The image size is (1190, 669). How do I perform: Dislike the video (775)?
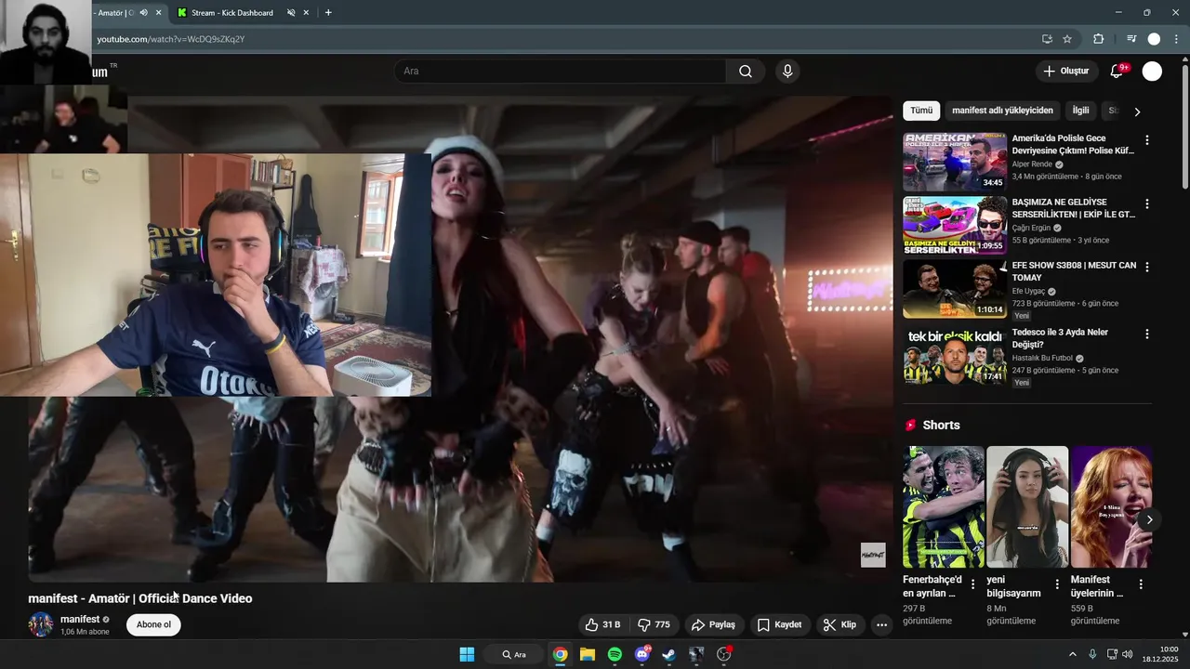point(654,624)
